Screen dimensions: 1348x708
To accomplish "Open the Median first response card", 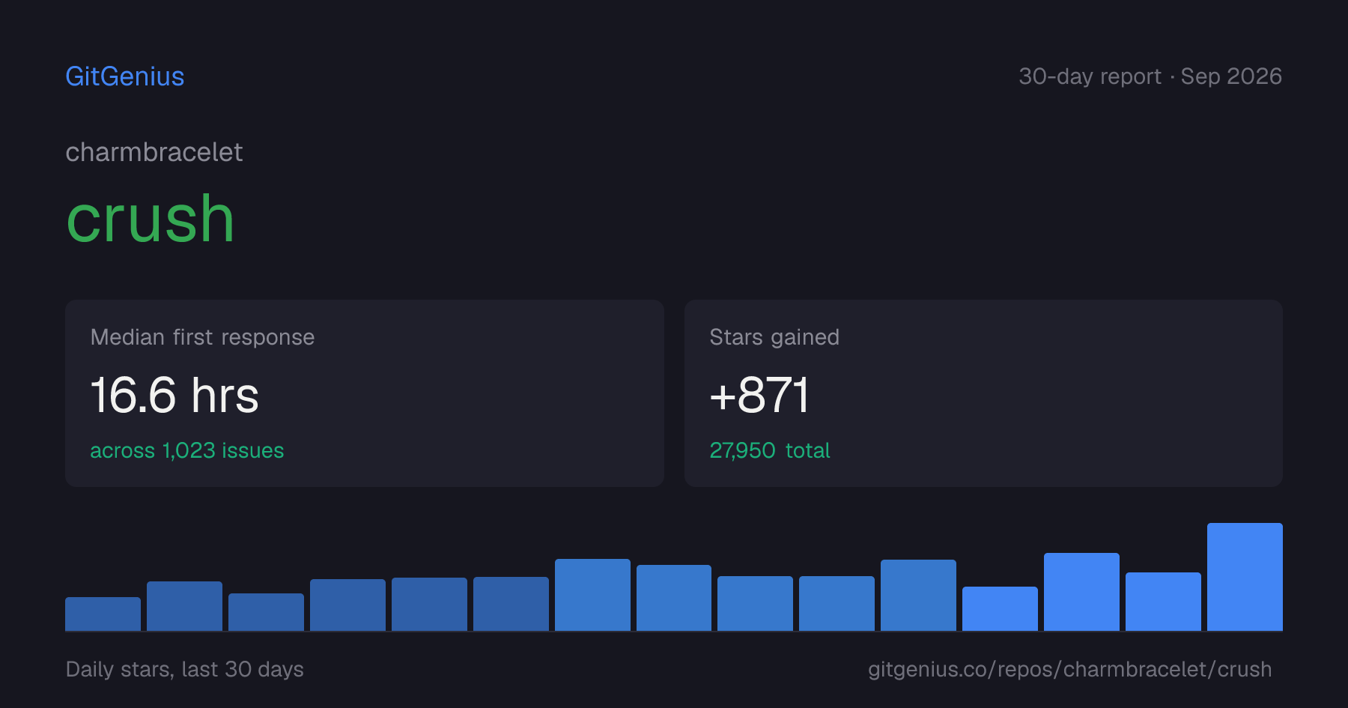I will 365,393.
